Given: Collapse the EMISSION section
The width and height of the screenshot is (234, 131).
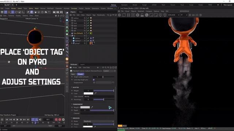Looking at the screenshot, I should tap(72, 118).
